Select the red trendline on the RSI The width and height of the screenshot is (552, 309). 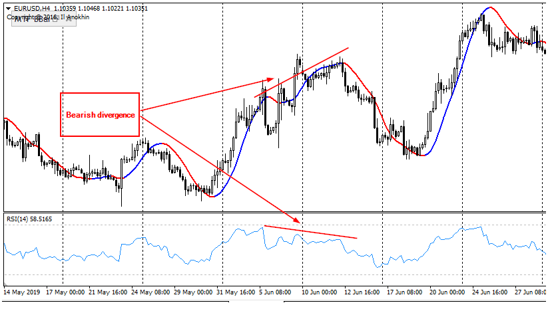pyautogui.click(x=311, y=232)
